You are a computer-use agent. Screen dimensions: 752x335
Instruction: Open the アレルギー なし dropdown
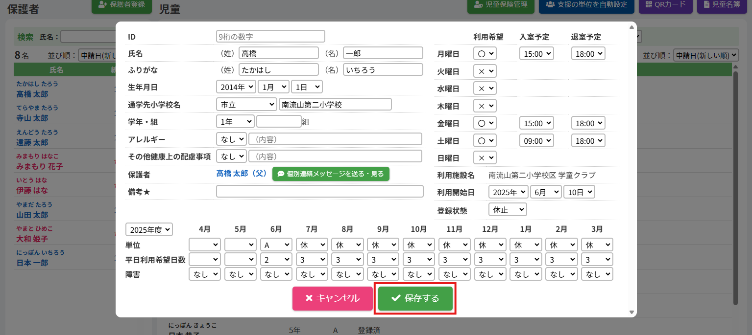[x=231, y=139]
